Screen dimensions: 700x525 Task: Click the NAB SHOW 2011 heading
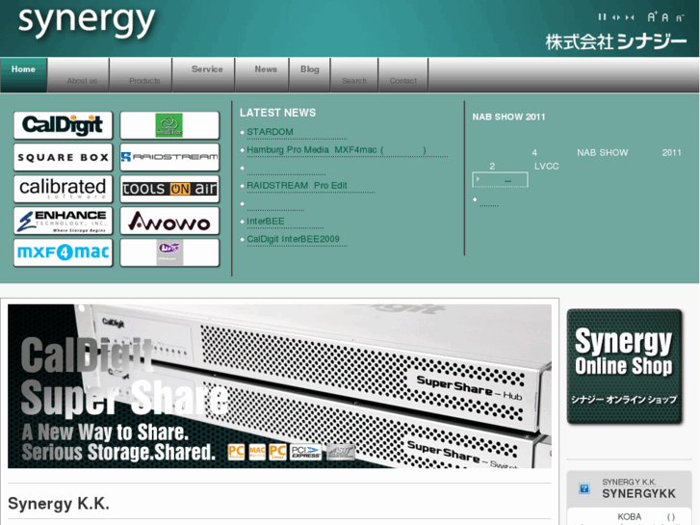509,118
